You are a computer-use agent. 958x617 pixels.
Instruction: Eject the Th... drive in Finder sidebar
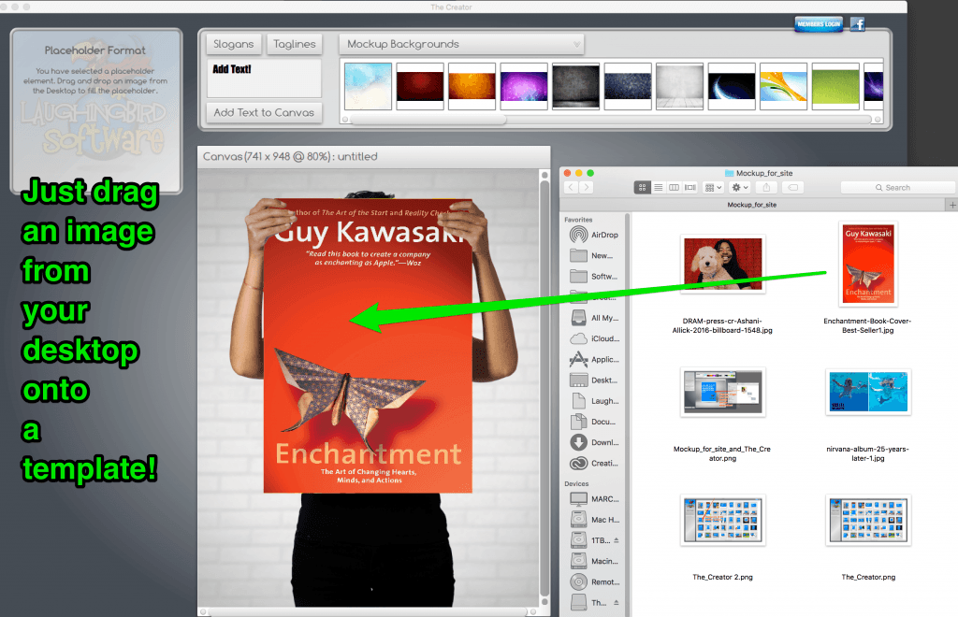pos(616,602)
